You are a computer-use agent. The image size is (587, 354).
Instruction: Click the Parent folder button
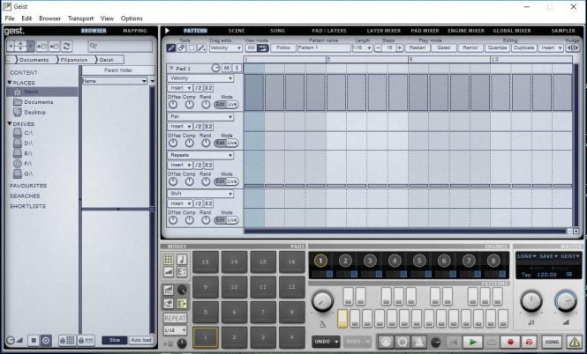(118, 70)
